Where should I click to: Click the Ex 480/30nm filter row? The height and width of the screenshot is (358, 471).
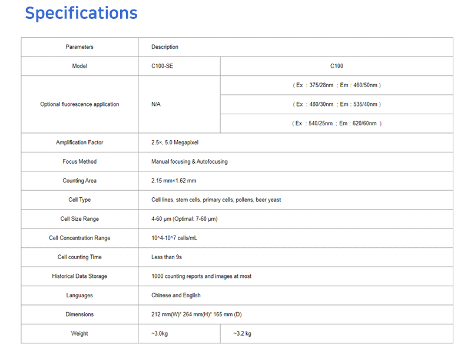click(337, 104)
